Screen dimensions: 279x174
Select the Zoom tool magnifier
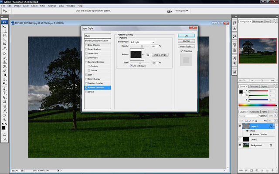4,120
